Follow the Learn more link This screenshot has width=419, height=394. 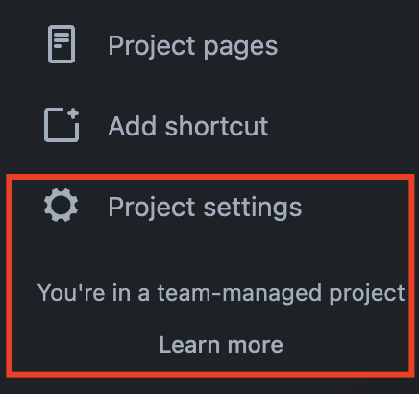coord(221,345)
